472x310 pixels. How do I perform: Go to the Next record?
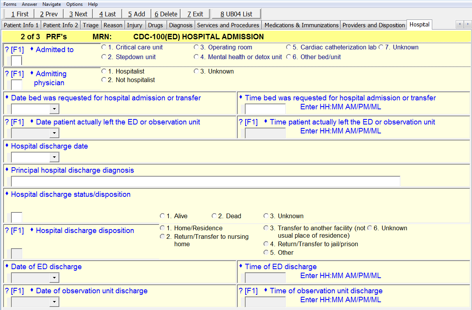tap(78, 14)
